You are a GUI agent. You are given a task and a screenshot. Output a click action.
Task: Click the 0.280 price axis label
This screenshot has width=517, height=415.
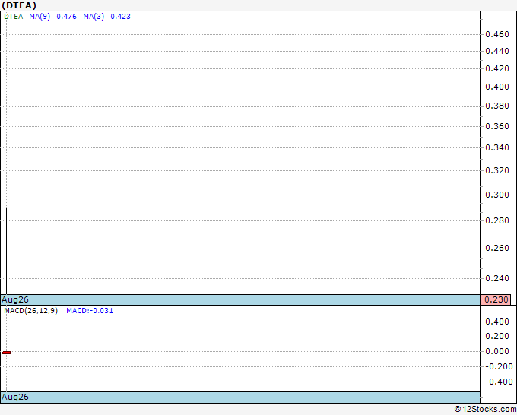497,220
